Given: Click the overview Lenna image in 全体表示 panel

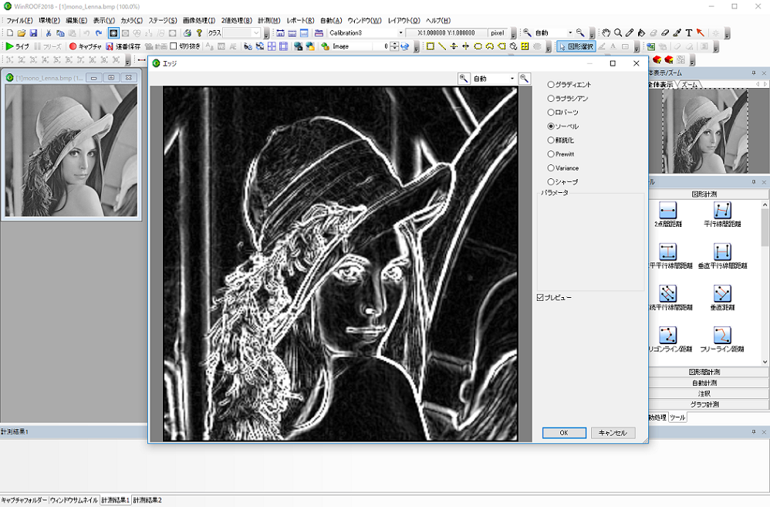Looking at the screenshot, I should (704, 131).
